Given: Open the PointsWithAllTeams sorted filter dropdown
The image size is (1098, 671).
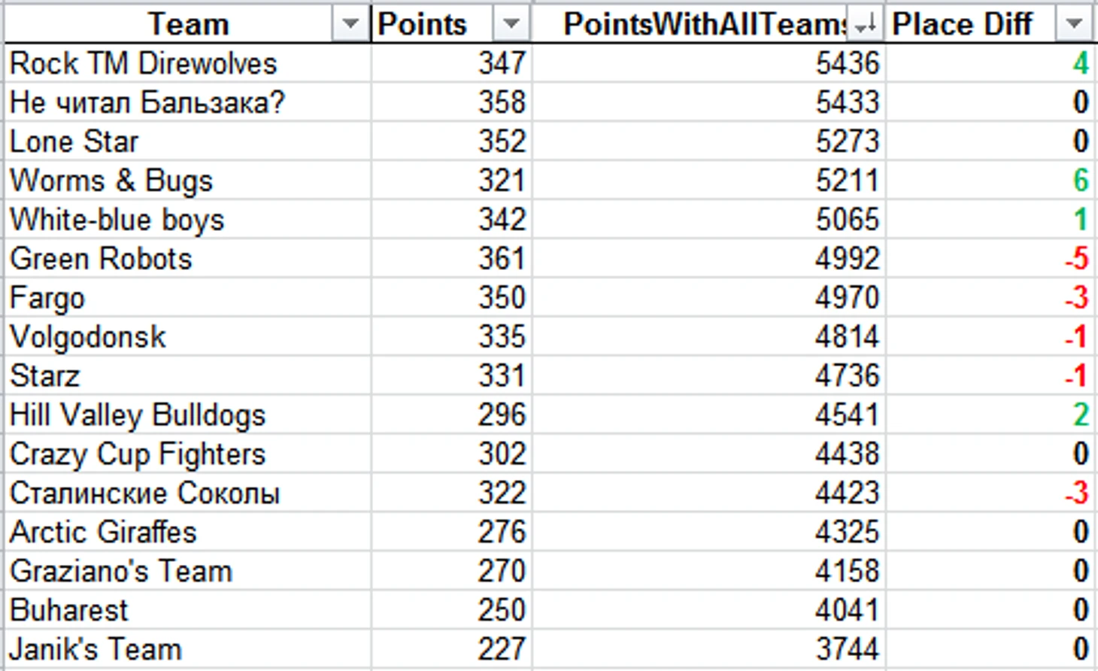Looking at the screenshot, I should pyautogui.click(x=866, y=24).
